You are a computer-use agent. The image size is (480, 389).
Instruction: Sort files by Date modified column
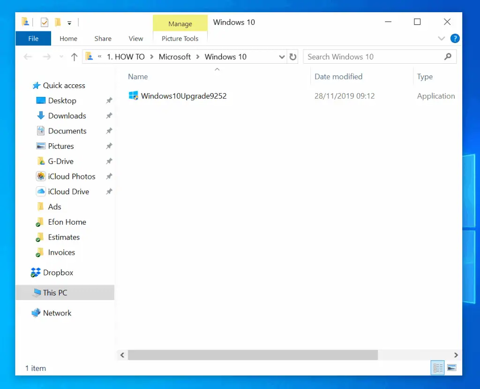pyautogui.click(x=338, y=77)
